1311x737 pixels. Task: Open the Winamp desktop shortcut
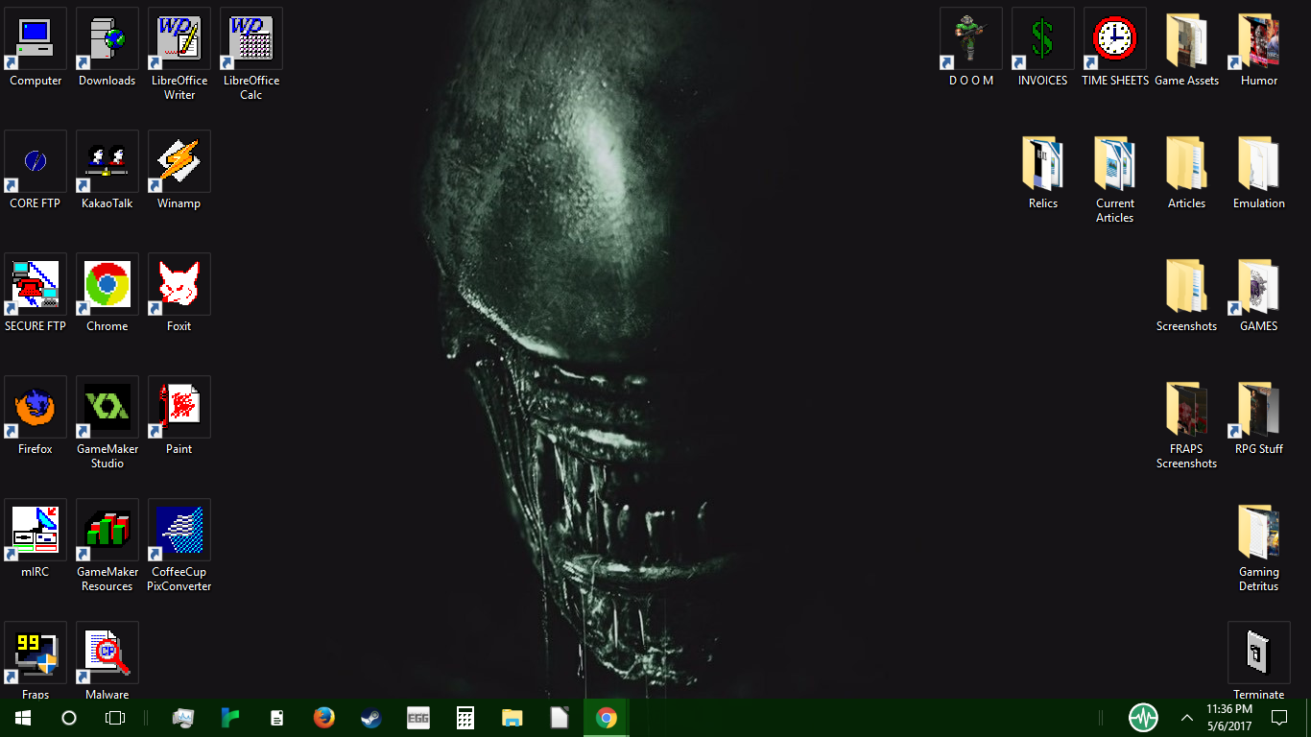(x=179, y=162)
